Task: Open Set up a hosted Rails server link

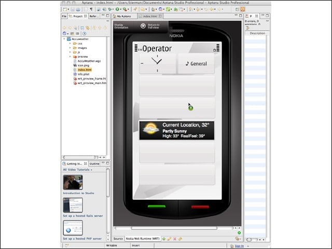Action: click(83, 216)
